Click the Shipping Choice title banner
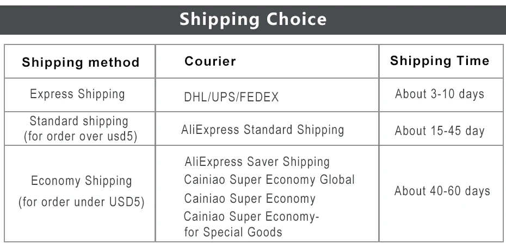Viewport: 506px width, 244px height. (253, 20)
